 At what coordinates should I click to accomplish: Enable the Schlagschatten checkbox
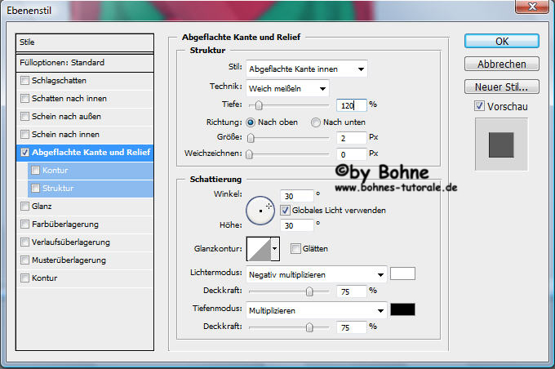(x=25, y=81)
